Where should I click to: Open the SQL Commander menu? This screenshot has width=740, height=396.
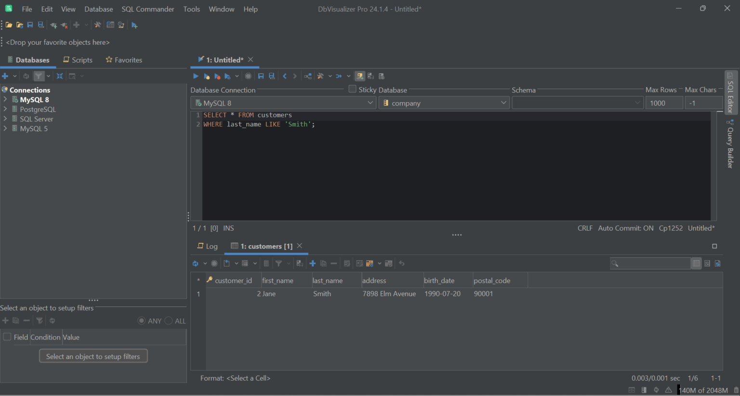point(147,9)
